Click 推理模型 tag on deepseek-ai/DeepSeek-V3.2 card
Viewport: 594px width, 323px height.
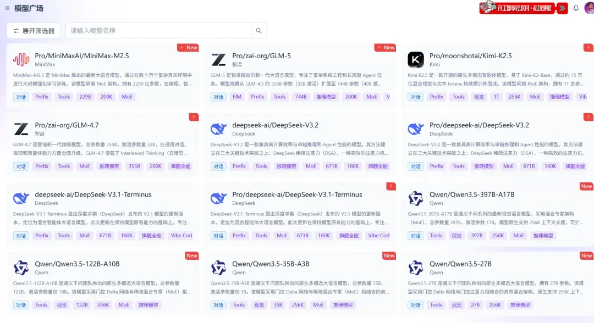click(287, 166)
